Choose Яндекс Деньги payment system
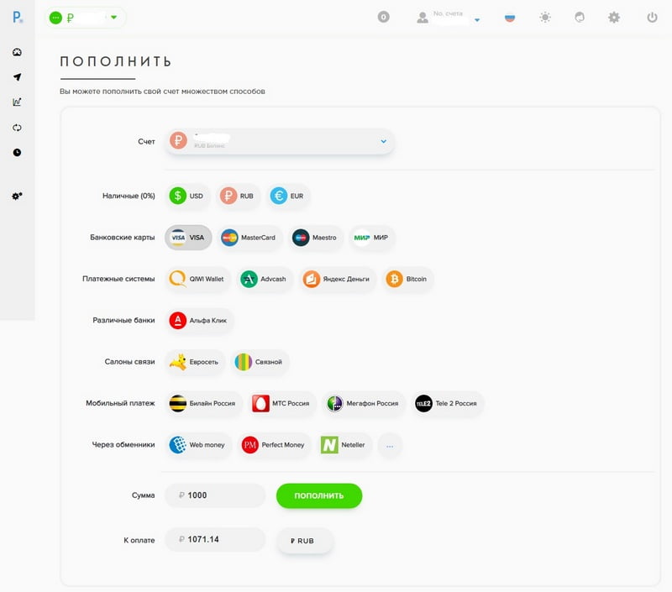 coord(338,279)
